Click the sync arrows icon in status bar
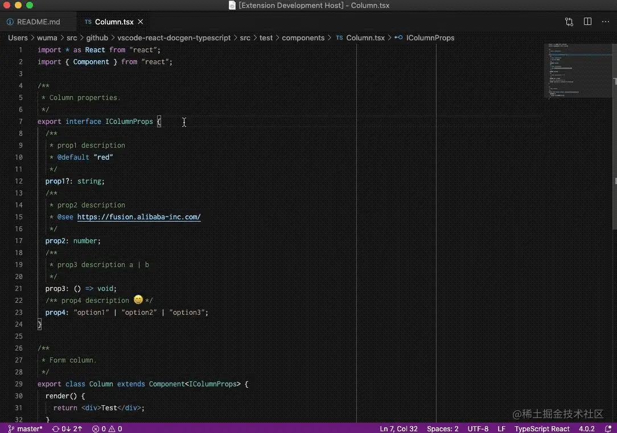 [55, 428]
